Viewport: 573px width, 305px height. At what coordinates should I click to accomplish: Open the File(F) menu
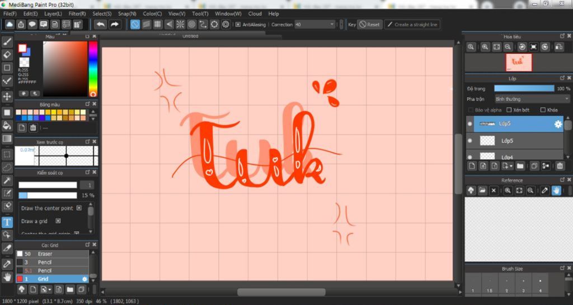click(10, 13)
